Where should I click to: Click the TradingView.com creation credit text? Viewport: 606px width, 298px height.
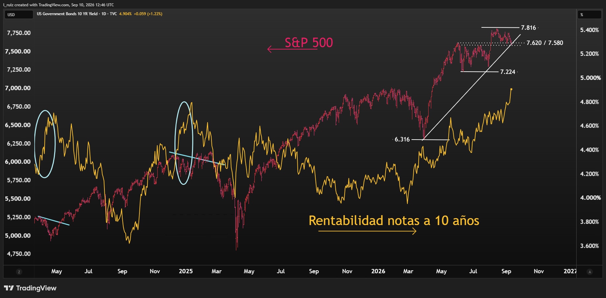point(58,5)
